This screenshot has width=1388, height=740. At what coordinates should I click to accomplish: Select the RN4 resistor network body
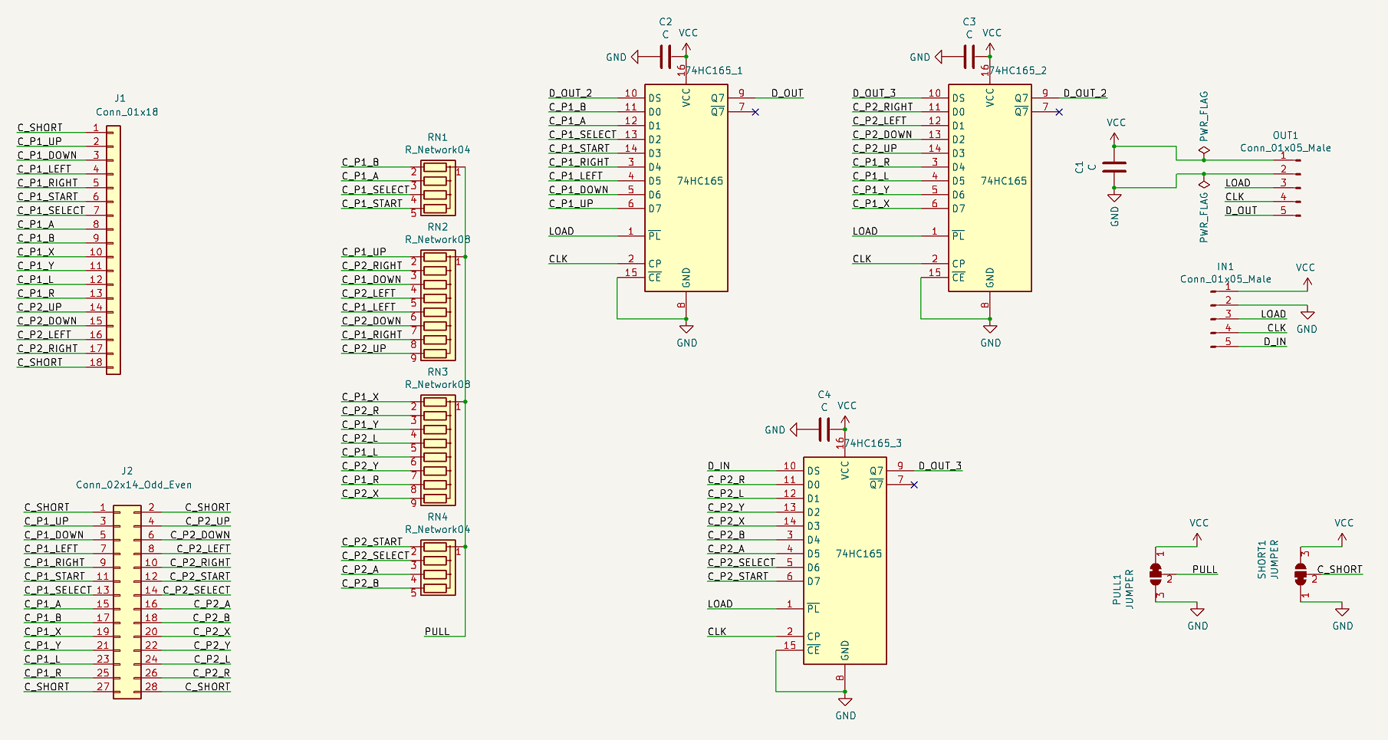pyautogui.click(x=438, y=567)
